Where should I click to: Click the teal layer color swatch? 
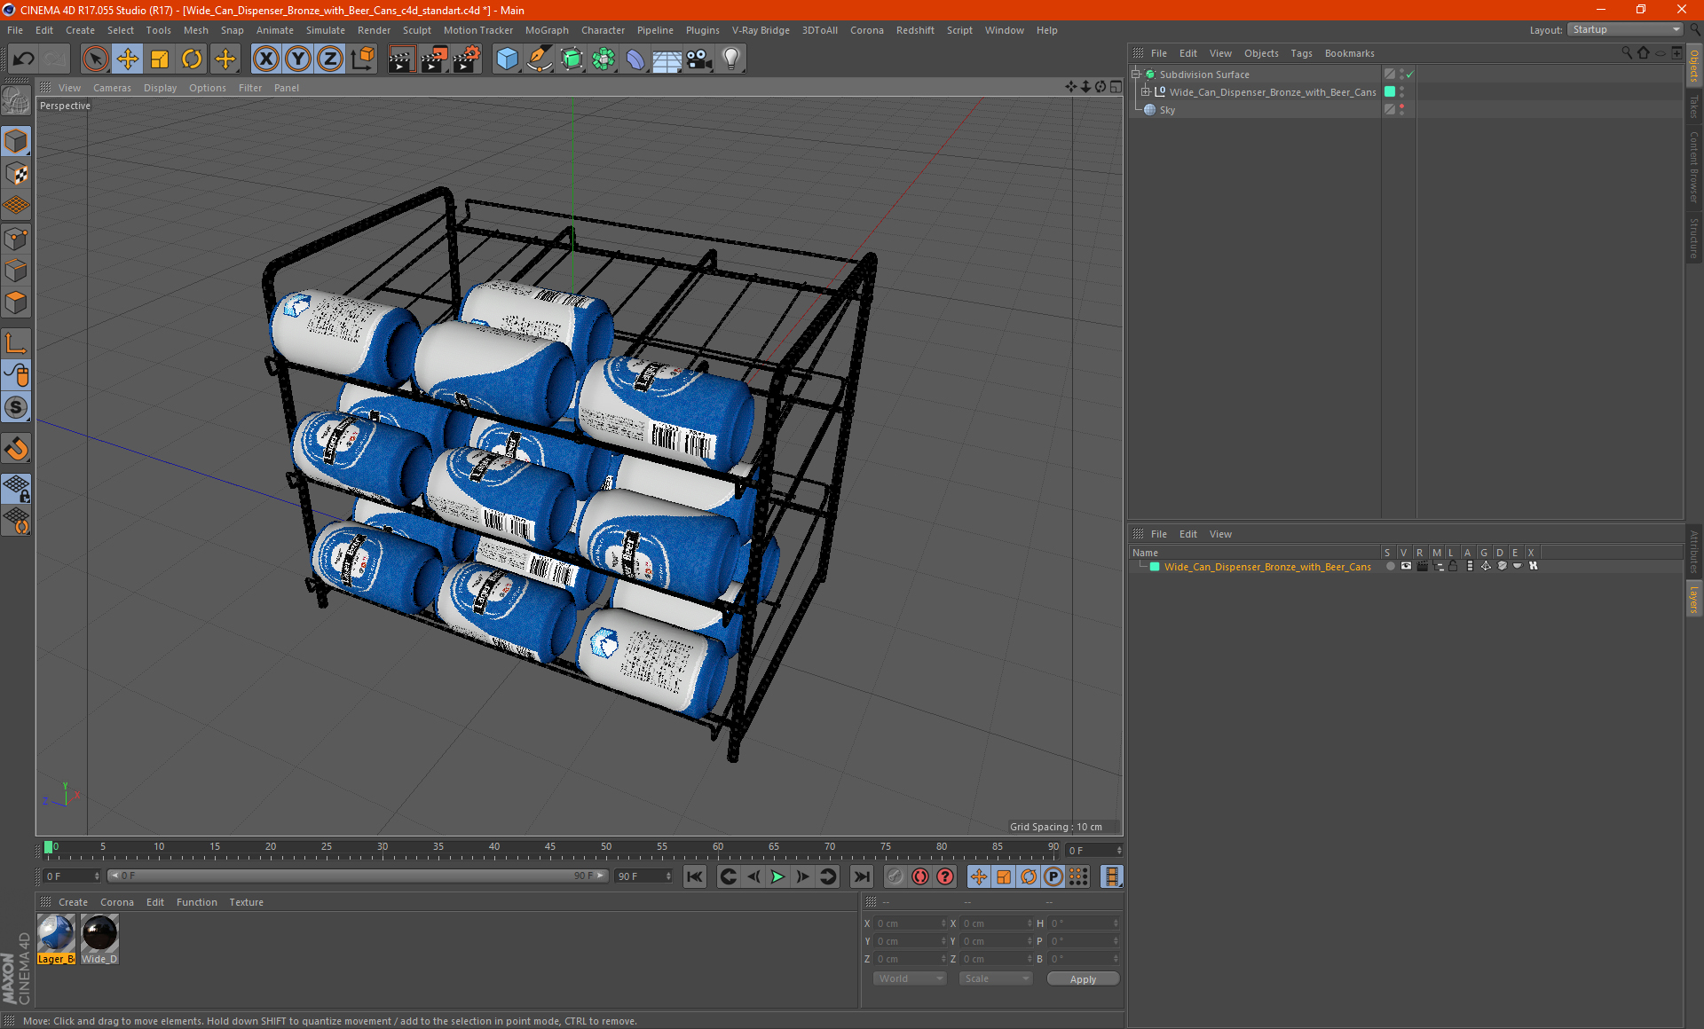pyautogui.click(x=1155, y=567)
